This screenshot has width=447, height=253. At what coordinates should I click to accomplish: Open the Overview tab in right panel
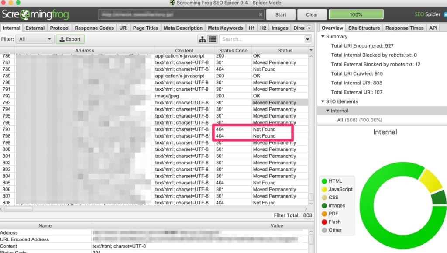[332, 28]
